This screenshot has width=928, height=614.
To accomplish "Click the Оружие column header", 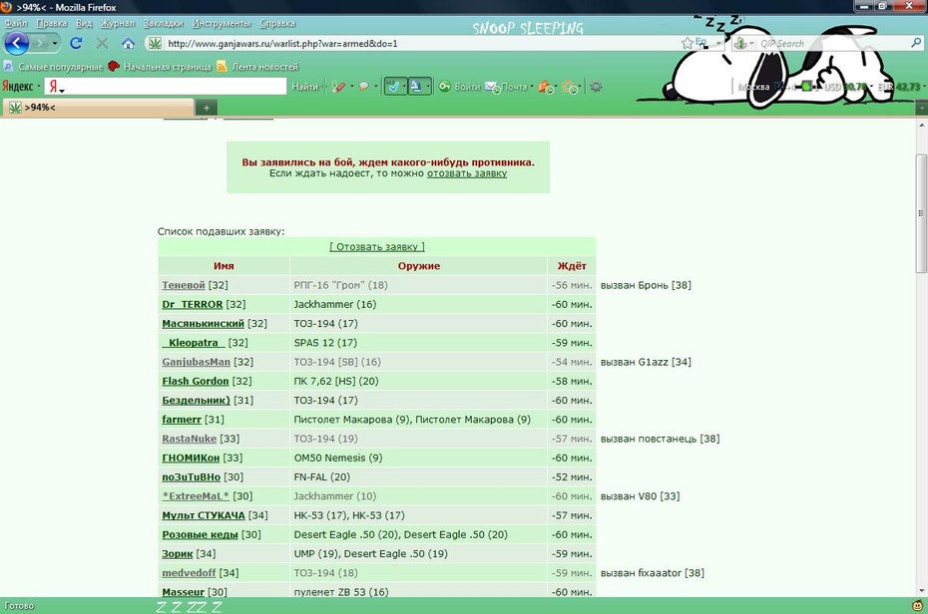I will coord(419,266).
